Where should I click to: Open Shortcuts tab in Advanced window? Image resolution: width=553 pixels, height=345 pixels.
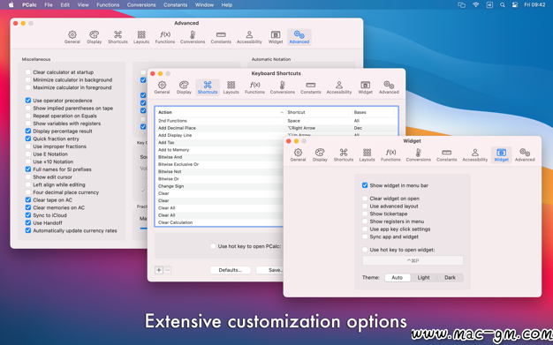click(x=117, y=37)
